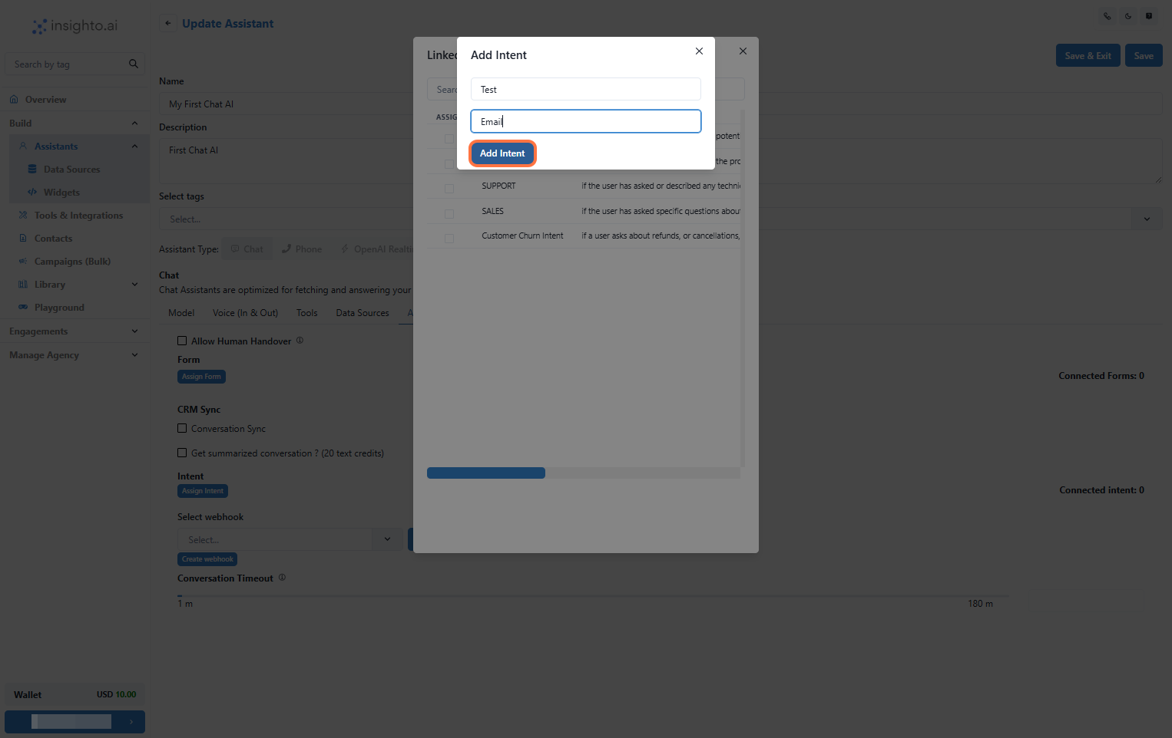Expand the Engagements section
The image size is (1172, 738).
pos(134,331)
